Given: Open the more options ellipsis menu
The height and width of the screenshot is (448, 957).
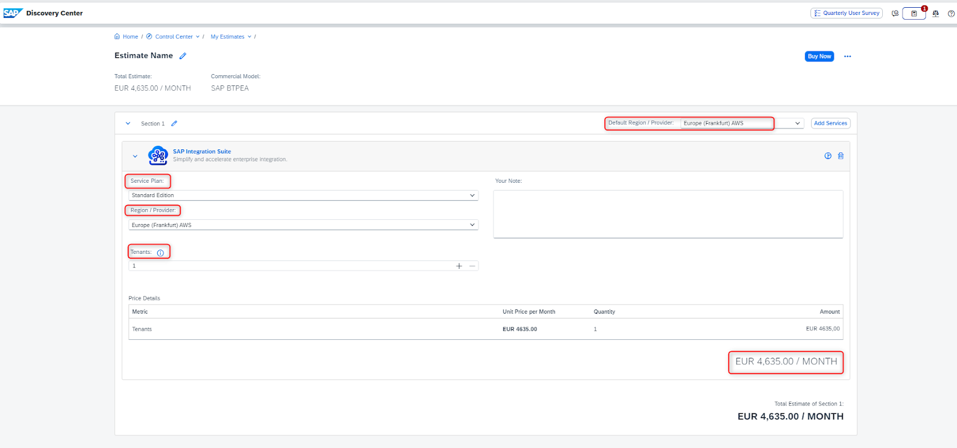Looking at the screenshot, I should [848, 56].
